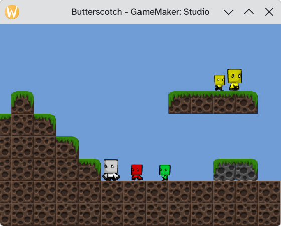This screenshot has width=281, height=226.
Task: Click the smaller yellow character on platform
Action: [x=220, y=83]
